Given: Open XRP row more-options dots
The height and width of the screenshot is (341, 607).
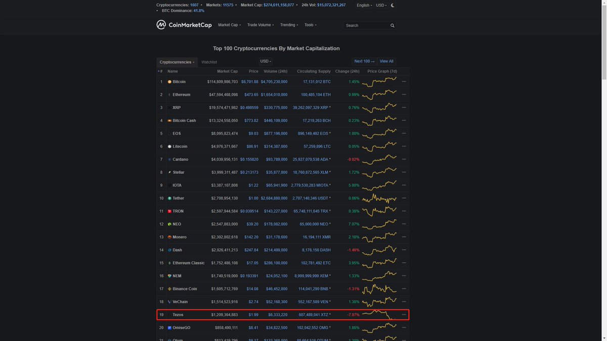Looking at the screenshot, I should tap(404, 108).
